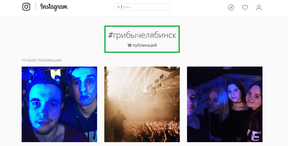The width and height of the screenshot is (288, 146).
Task: Open the Explore compass icon
Action: [x=231, y=7]
